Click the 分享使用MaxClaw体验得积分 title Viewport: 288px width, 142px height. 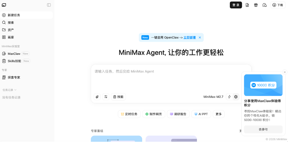[263, 103]
